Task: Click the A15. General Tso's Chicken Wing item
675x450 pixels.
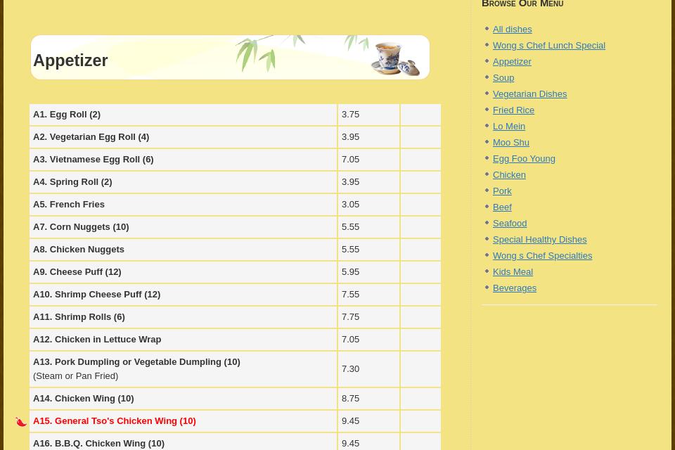Action: point(115,421)
